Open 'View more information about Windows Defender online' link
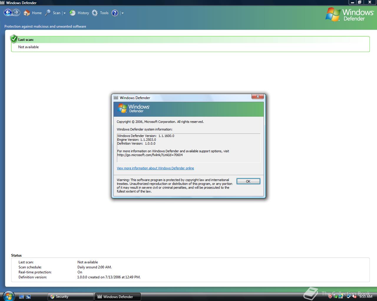377x301 pixels. [x=155, y=168]
